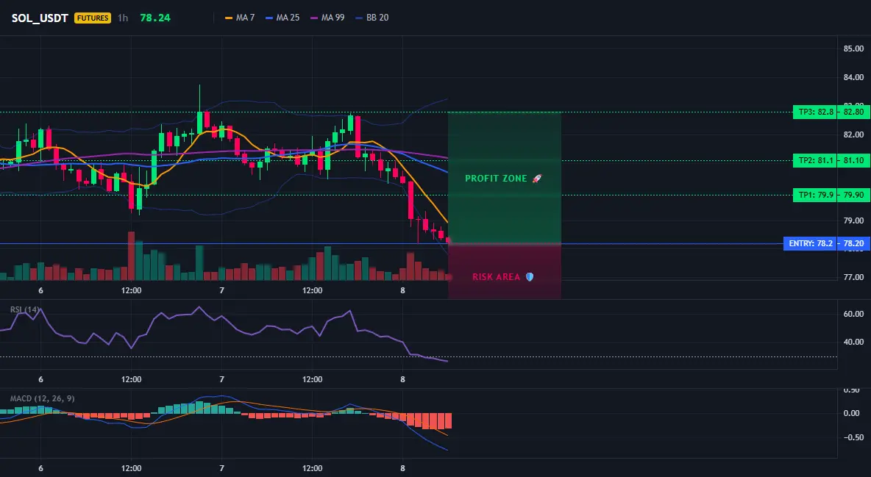The height and width of the screenshot is (477, 871).
Task: Click the MA 7 orange color dash
Action: coord(228,18)
